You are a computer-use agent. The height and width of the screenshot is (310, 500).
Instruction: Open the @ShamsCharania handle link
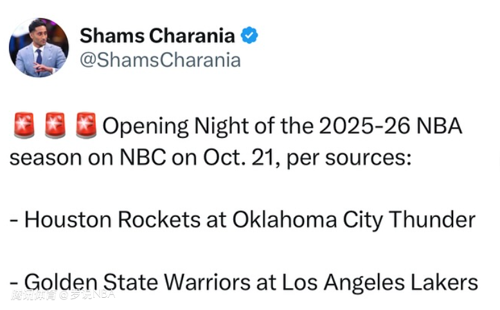[160, 60]
